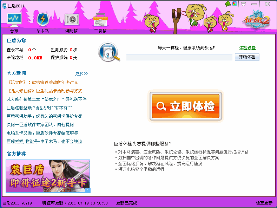Click the 开始体检 button
277x208 pixels.
[247, 57]
